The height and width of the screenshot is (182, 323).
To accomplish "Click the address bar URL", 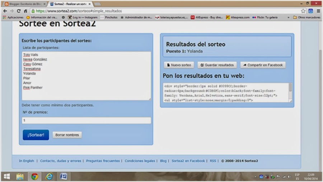I will [79, 11].
